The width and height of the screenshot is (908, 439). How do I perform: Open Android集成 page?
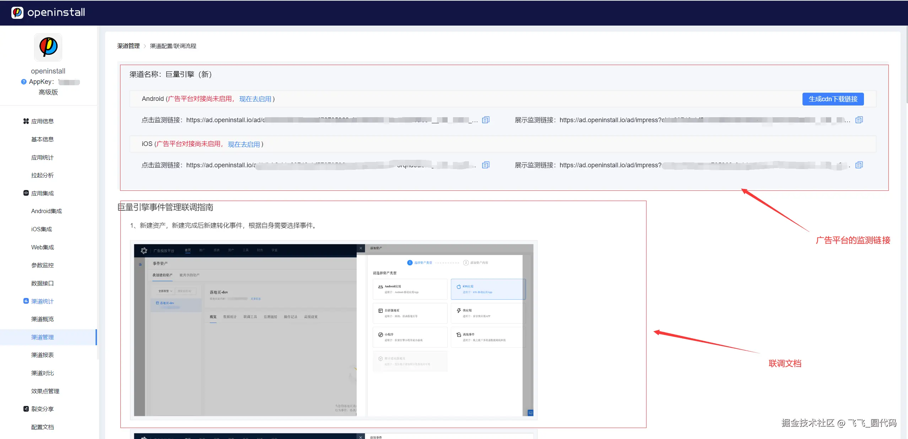point(46,211)
